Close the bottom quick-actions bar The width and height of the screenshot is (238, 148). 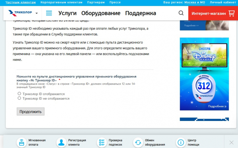coord(231,142)
